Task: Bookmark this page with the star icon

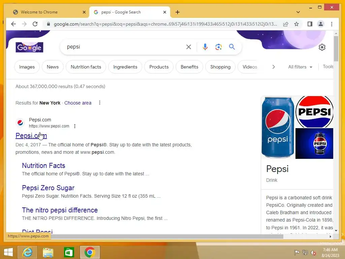Action: (x=296, y=24)
